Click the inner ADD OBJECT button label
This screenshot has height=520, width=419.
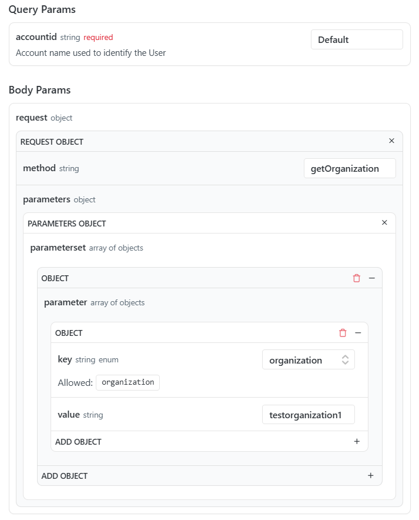[78, 442]
